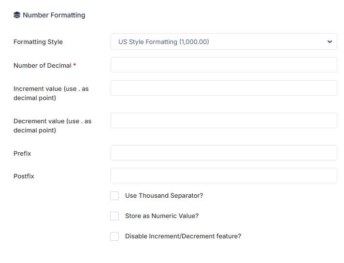Enable the Use Thousand Separator checkbox
The height and width of the screenshot is (263, 344).
115,196
